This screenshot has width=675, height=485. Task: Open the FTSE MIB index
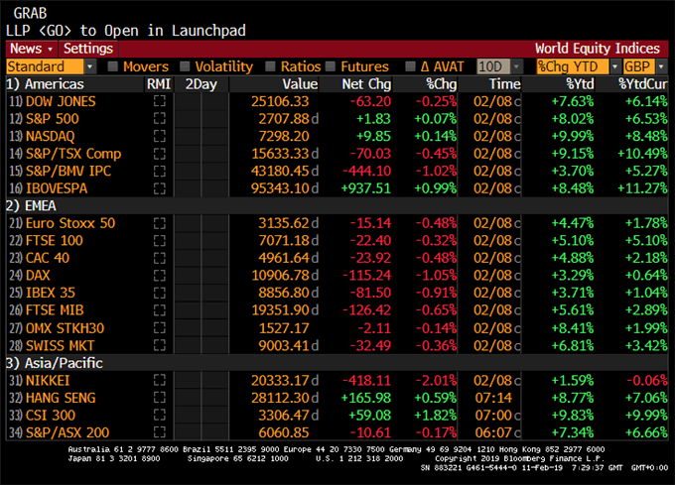[x=55, y=310]
